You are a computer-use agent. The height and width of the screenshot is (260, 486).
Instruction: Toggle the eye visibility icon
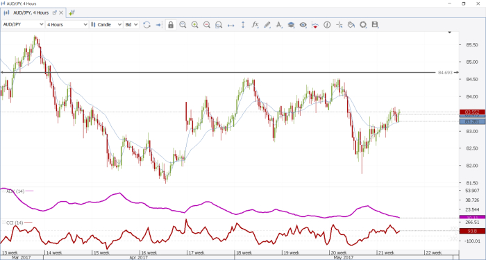[x=303, y=25]
